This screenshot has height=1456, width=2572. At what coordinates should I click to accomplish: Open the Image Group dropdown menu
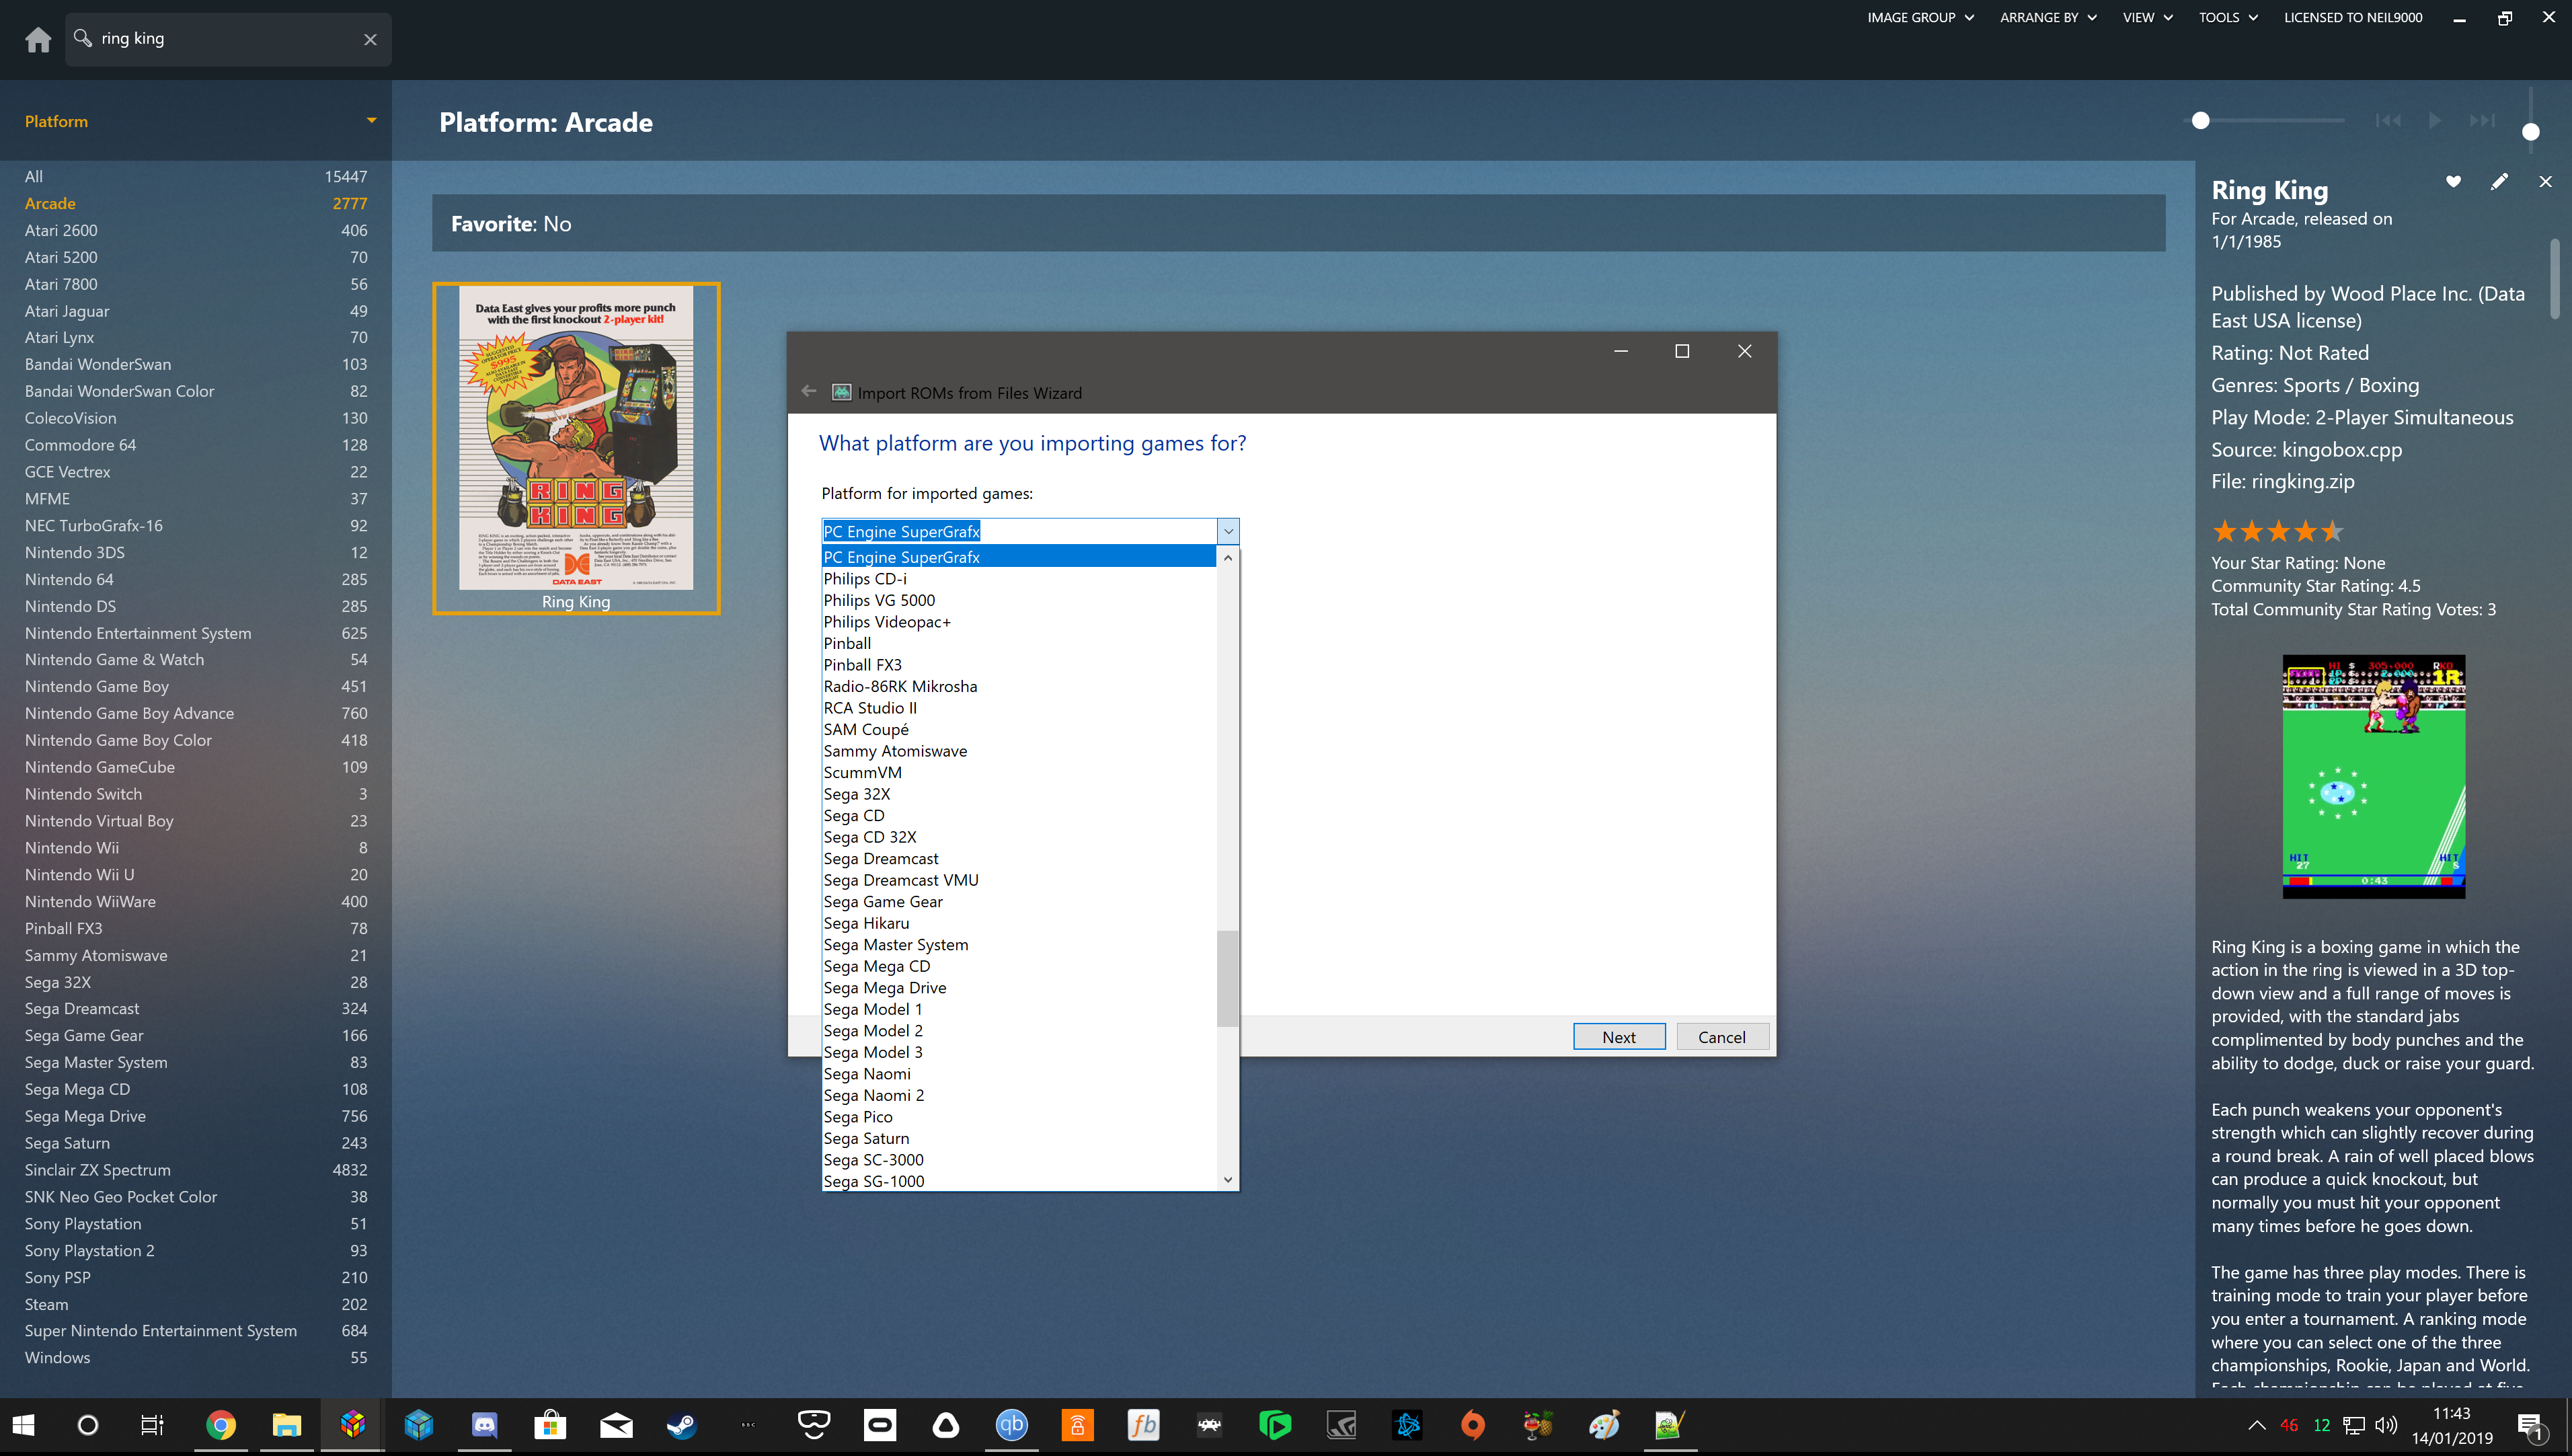(1919, 17)
